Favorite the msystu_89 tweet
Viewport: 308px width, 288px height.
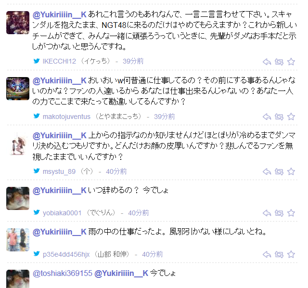(291, 172)
